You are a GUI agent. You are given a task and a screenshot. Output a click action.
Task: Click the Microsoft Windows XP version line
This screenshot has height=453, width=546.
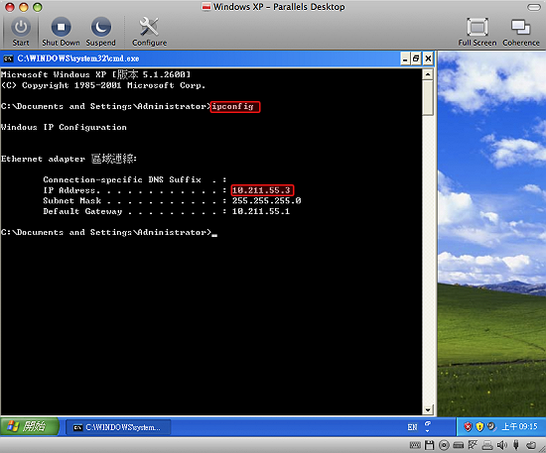pyautogui.click(x=95, y=74)
